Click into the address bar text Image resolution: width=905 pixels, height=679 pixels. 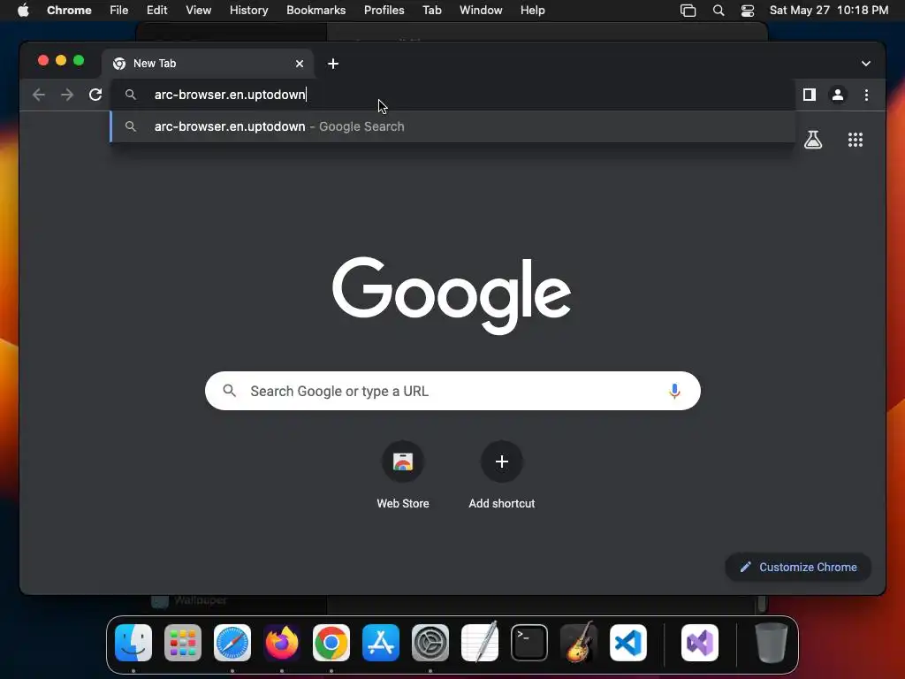point(230,95)
